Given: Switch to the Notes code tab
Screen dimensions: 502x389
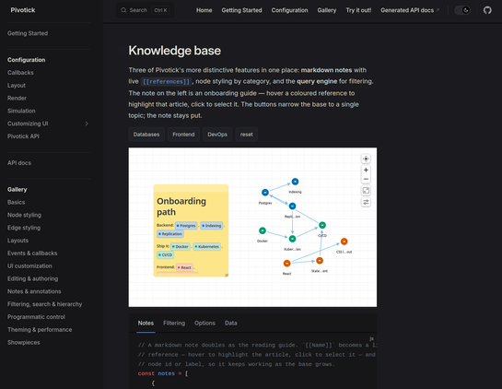Looking at the screenshot, I should (146, 323).
